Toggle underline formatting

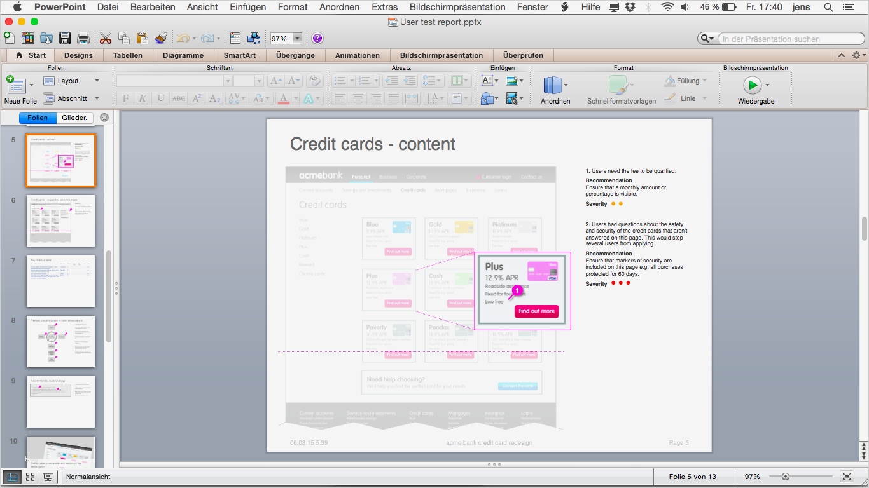pos(160,98)
